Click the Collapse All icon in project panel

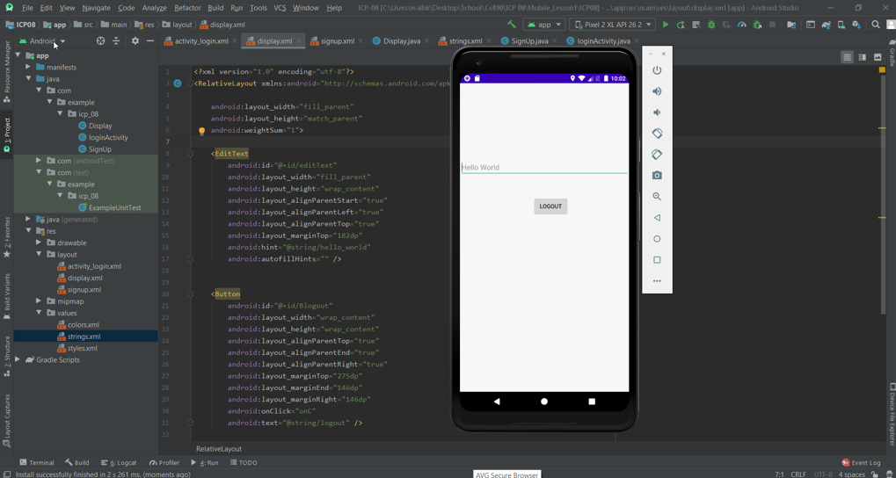pos(116,41)
